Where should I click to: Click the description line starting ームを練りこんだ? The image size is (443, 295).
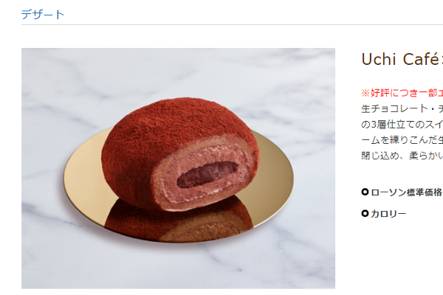(x=402, y=139)
